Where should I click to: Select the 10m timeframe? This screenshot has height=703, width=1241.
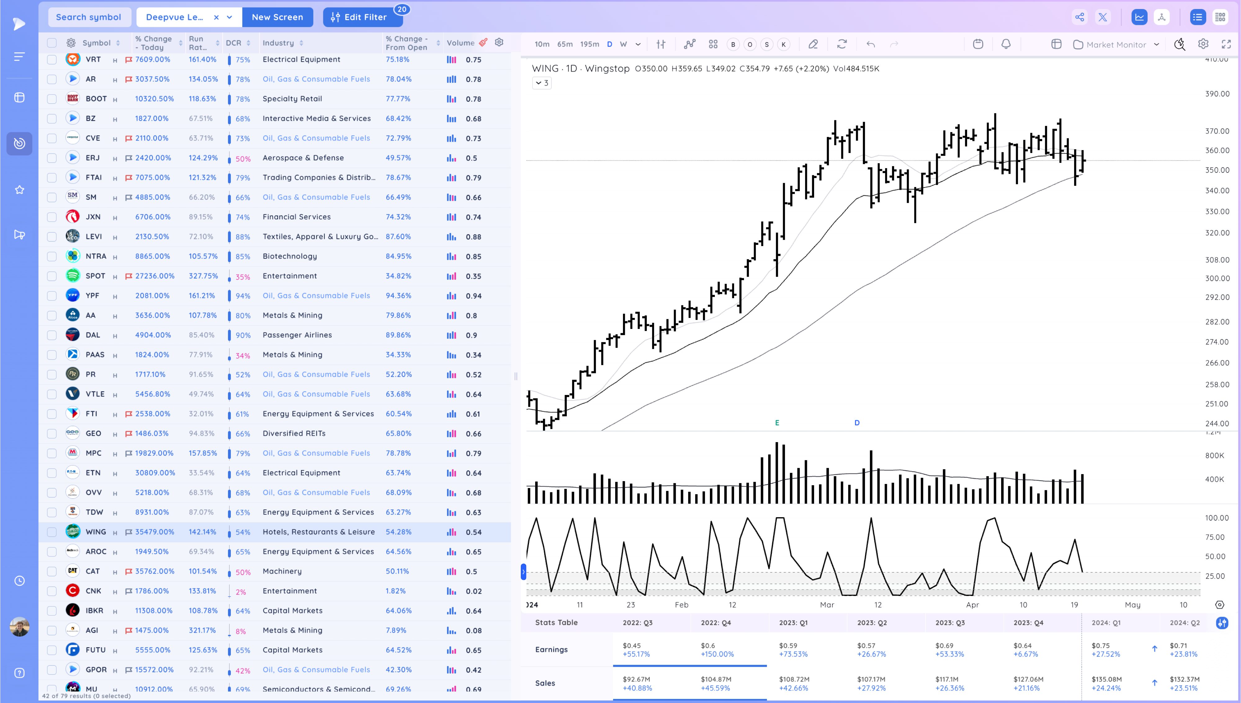542,44
